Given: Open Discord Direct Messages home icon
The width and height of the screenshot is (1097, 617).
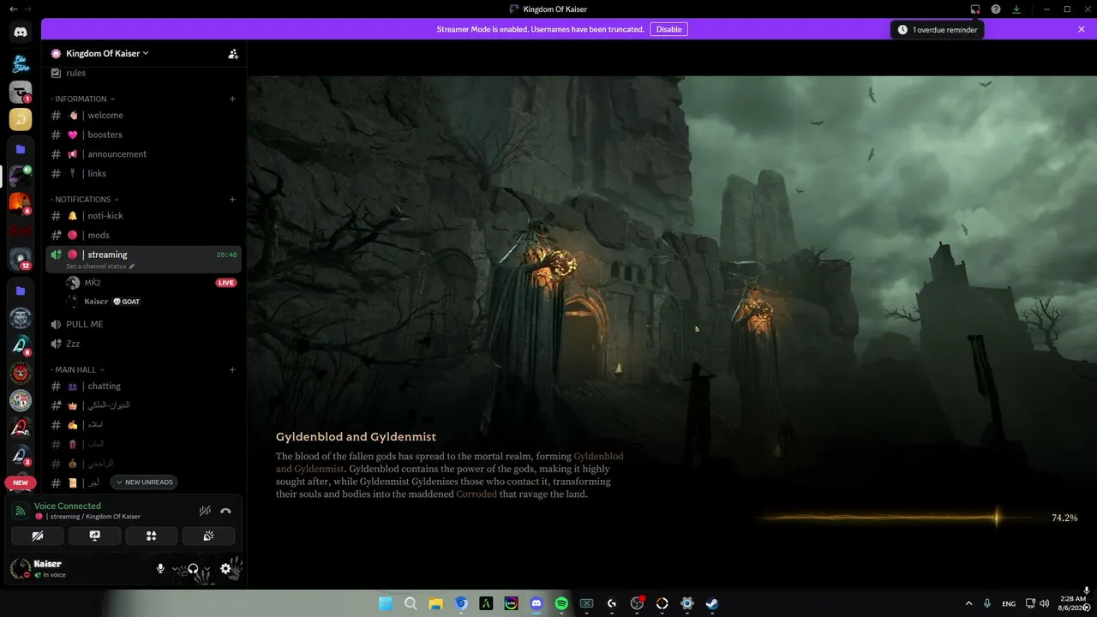Looking at the screenshot, I should (21, 33).
